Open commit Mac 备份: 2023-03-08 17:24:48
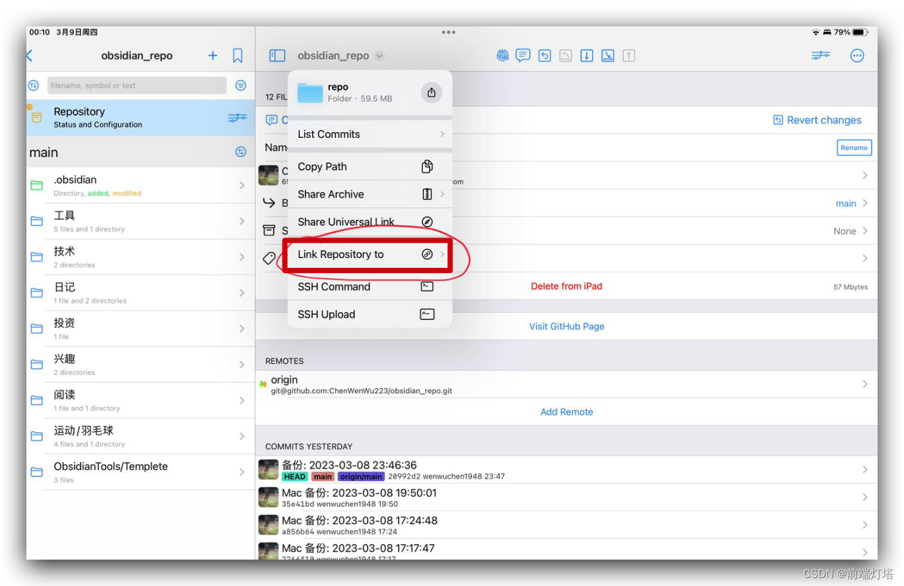This screenshot has width=904, height=586. point(566,525)
